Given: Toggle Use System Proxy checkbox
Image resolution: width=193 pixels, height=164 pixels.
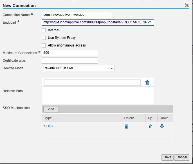Looking at the screenshot, I should pos(44,38).
